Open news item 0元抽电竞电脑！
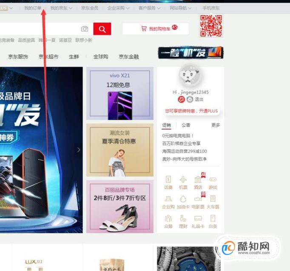This screenshot has height=271, width=290. (x=178, y=135)
